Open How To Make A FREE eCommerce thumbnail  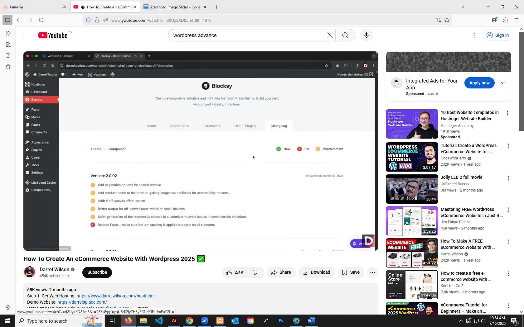pyautogui.click(x=412, y=253)
